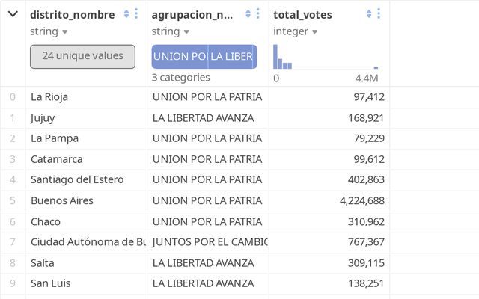The image size is (479, 299).
Task: Open agrupacion_nombre column options menu
Action: pos(257,14)
